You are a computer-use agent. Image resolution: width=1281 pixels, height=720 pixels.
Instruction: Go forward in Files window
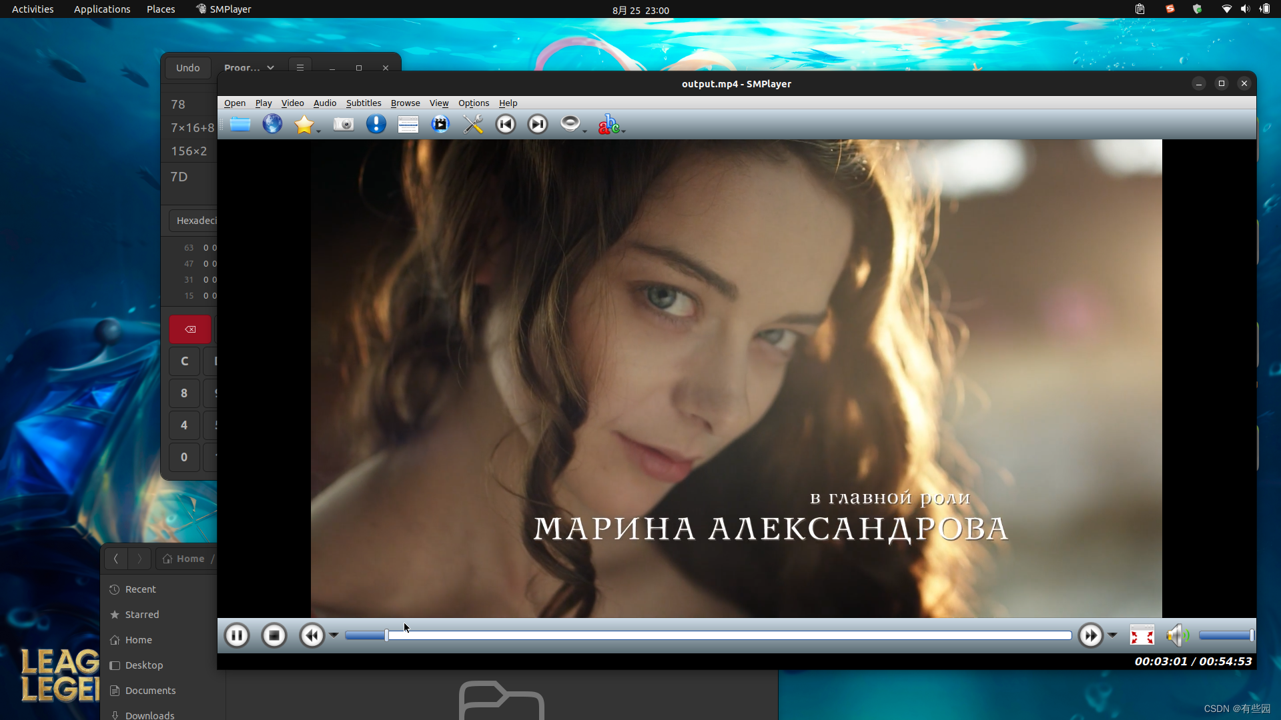pyautogui.click(x=139, y=559)
